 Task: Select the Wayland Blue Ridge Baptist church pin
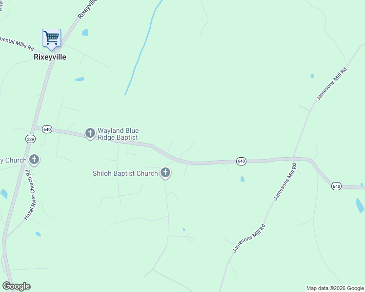pos(90,134)
